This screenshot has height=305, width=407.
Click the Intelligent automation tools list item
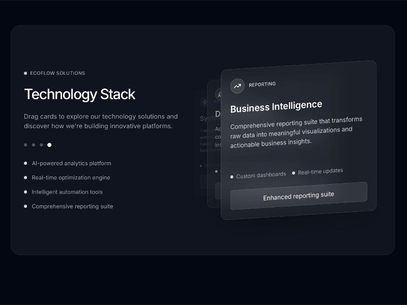(x=67, y=192)
